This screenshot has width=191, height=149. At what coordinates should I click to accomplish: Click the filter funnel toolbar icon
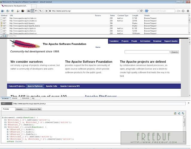point(36,11)
